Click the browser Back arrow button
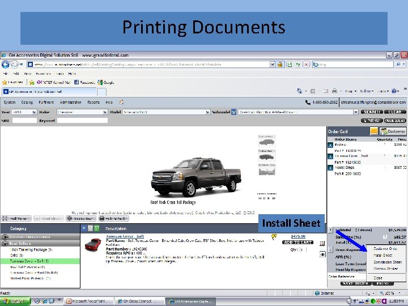The image size is (408, 306). pos(5,64)
